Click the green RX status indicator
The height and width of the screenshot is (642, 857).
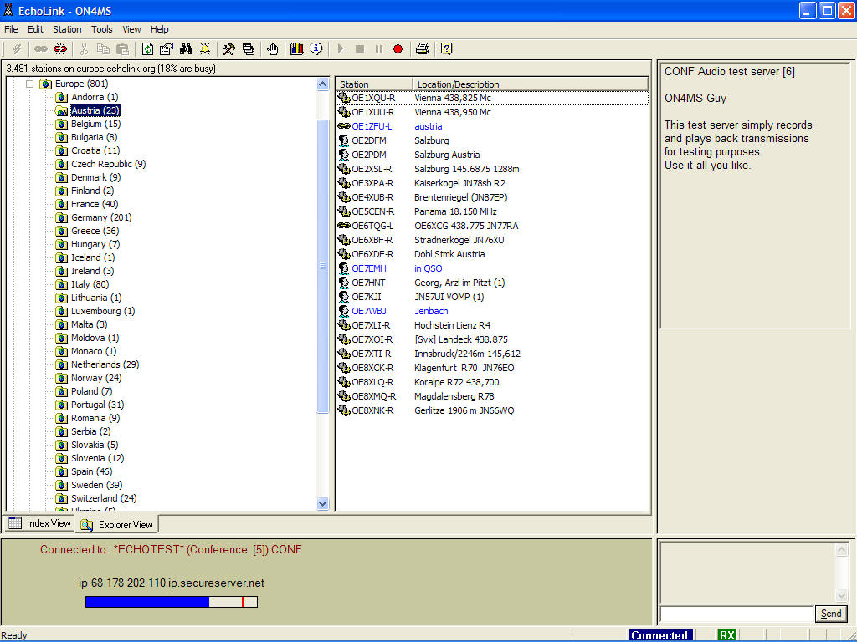727,635
